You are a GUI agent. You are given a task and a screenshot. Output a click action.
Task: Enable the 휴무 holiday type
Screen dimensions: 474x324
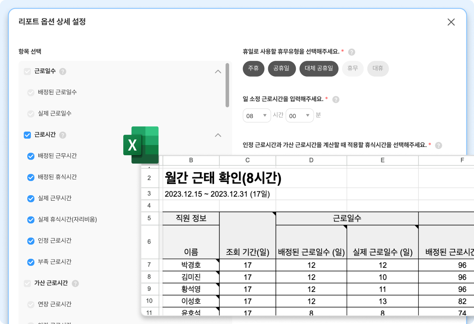tap(352, 68)
